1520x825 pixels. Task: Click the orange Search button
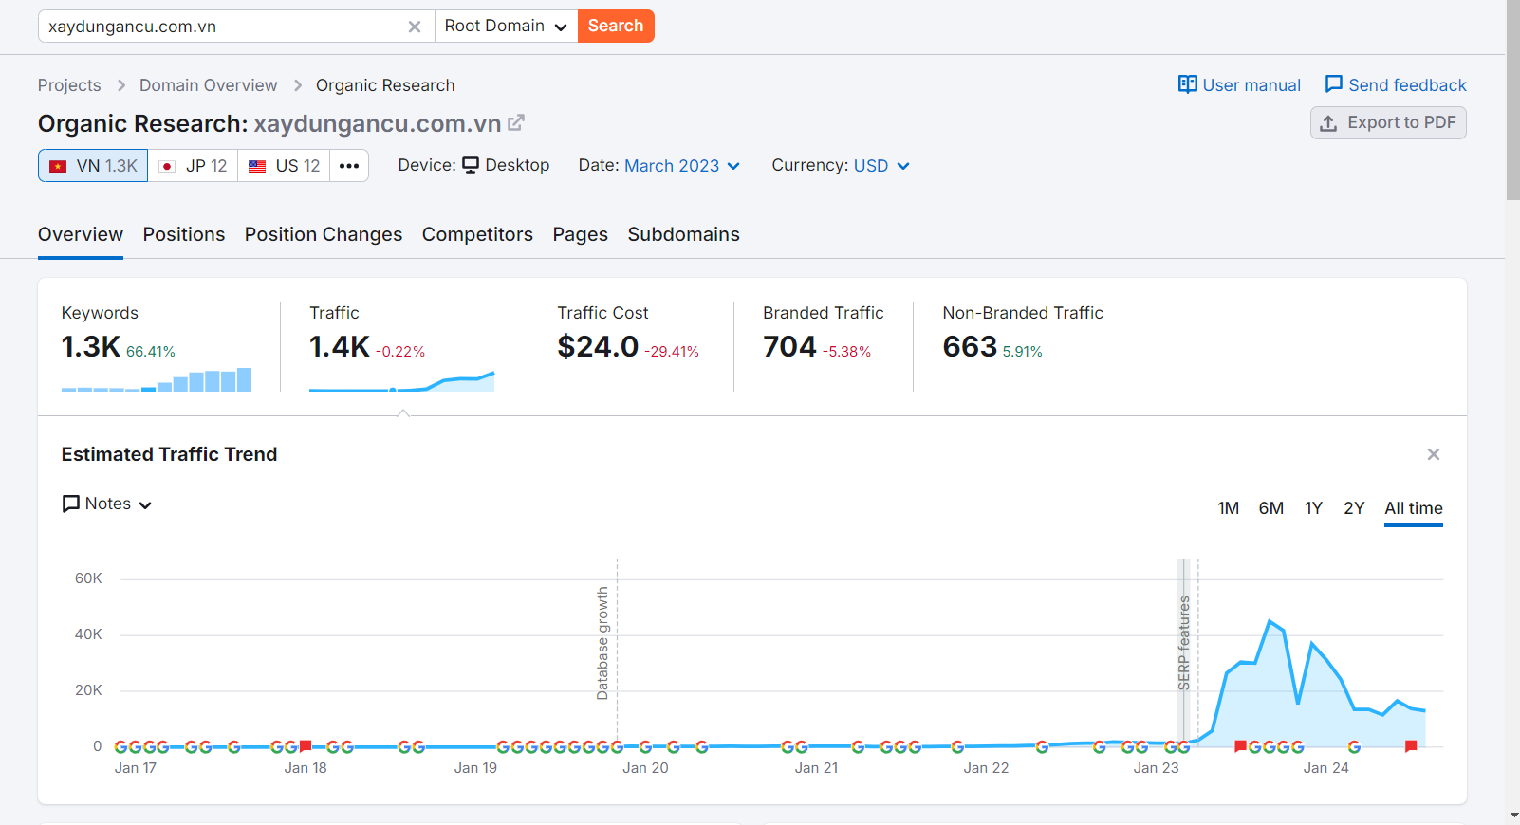(616, 27)
